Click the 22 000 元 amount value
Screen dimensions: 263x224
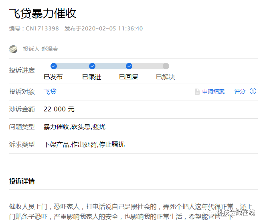coord(59,109)
